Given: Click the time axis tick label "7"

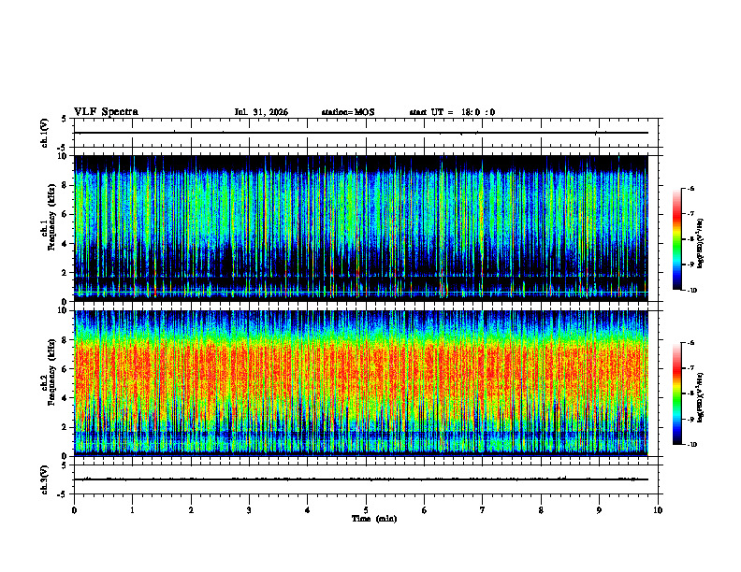Looking at the screenshot, I should (483, 510).
